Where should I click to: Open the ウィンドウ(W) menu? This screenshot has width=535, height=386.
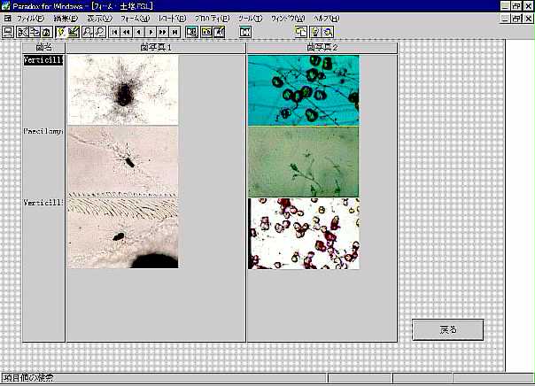[288, 19]
